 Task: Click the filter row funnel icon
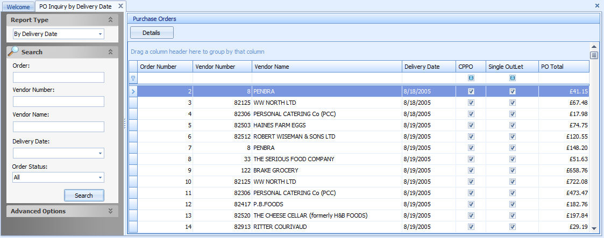[x=133, y=78]
